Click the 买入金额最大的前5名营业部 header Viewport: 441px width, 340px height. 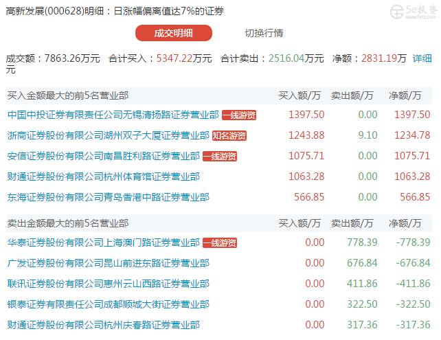[x=68, y=95]
